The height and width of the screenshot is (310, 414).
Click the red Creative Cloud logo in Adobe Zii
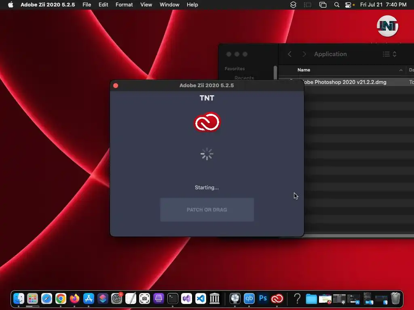207,122
